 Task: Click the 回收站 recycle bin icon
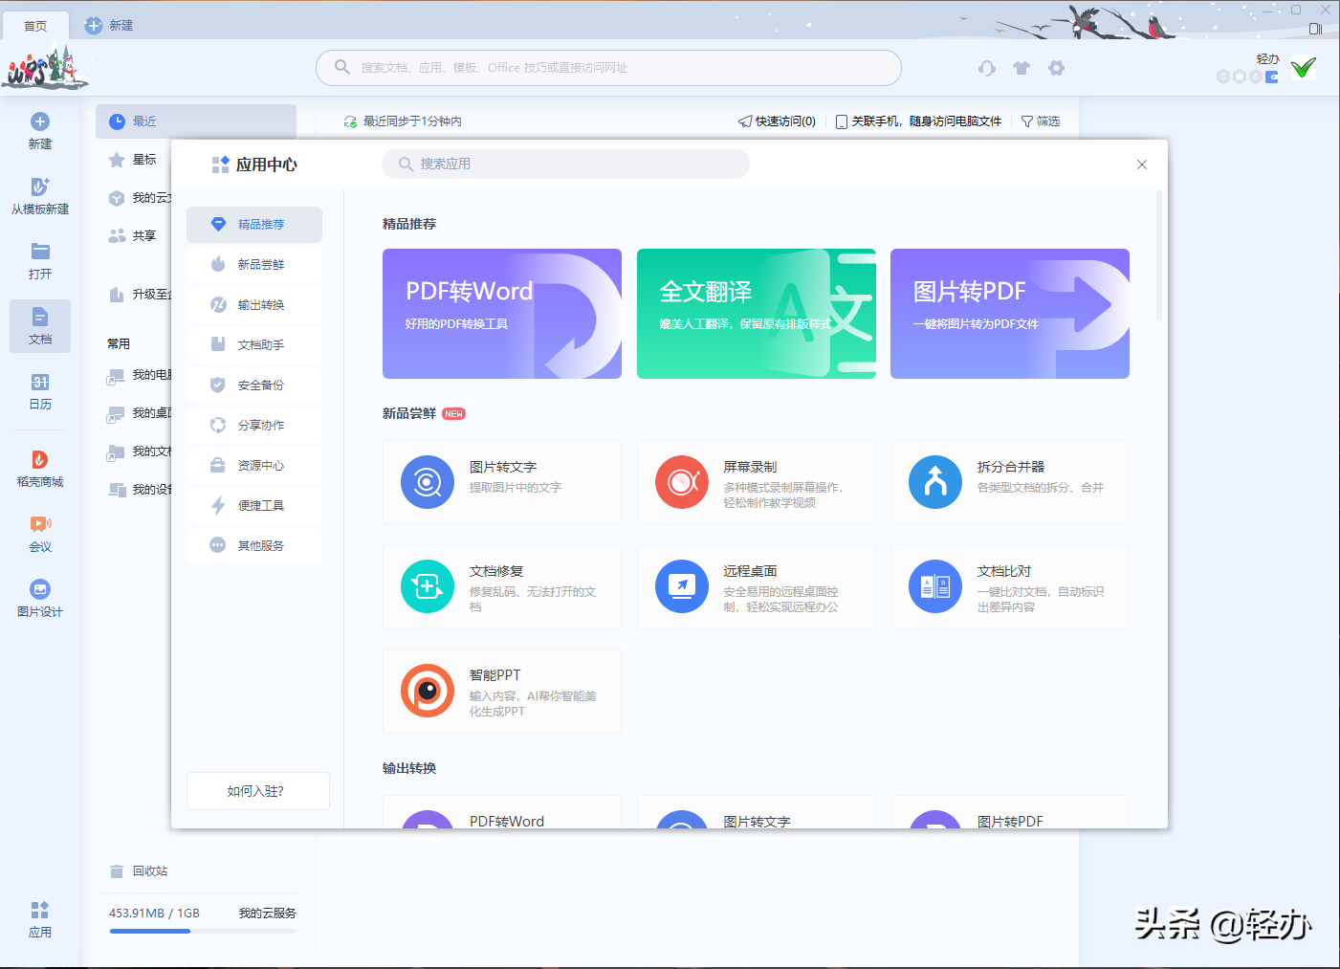(x=117, y=871)
